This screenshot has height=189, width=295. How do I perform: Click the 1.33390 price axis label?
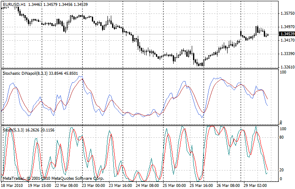point(287,54)
